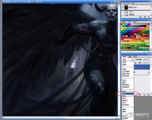
Task: Open the fill 100% slider arrow
Action: tap(148, 63)
